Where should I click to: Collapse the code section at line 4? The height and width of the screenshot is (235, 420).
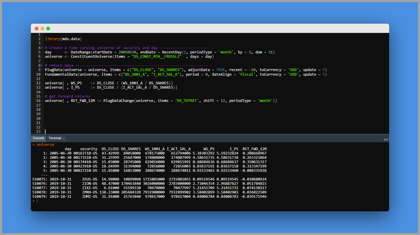[42, 48]
